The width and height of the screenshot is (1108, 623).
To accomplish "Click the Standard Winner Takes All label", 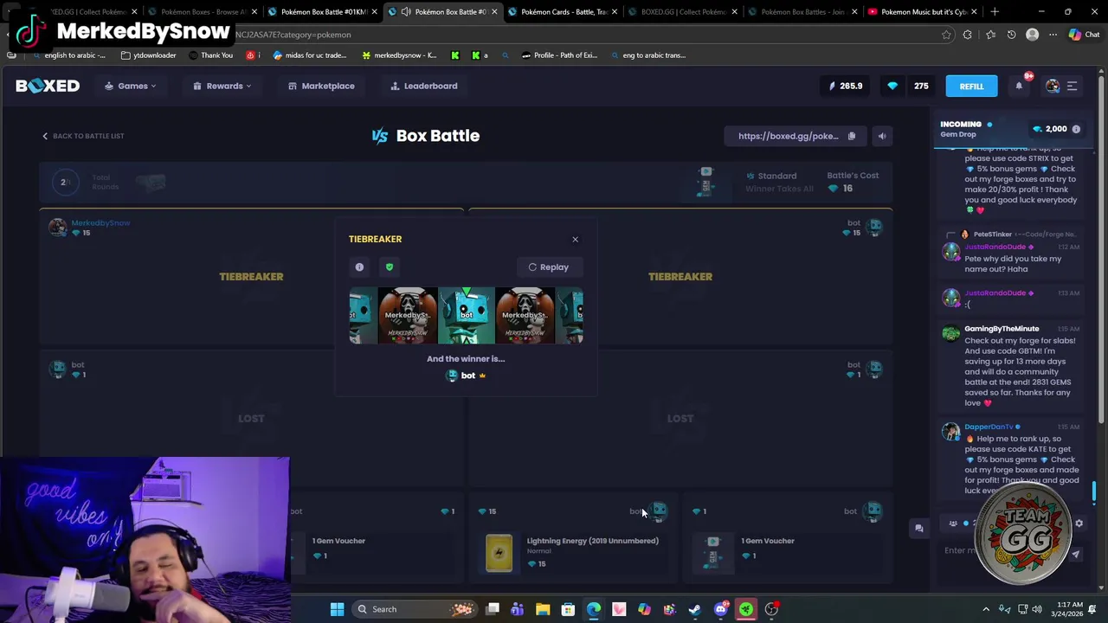I will tap(779, 182).
